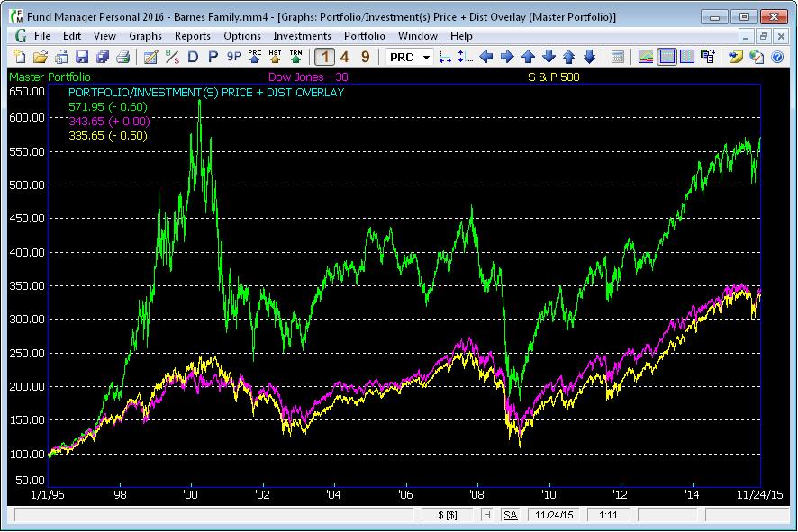
Task: Click the D toolbar icon
Action: [x=193, y=57]
